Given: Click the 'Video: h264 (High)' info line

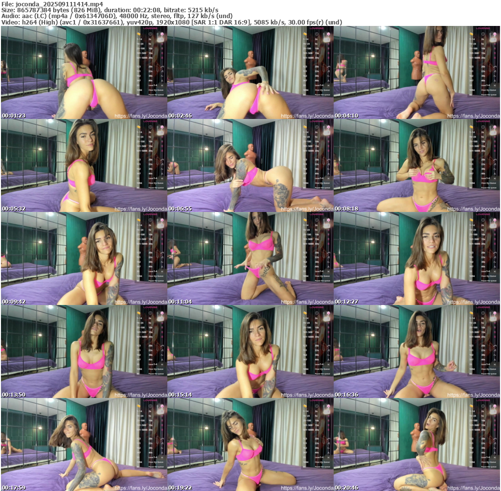Looking at the screenshot, I should click(172, 23).
